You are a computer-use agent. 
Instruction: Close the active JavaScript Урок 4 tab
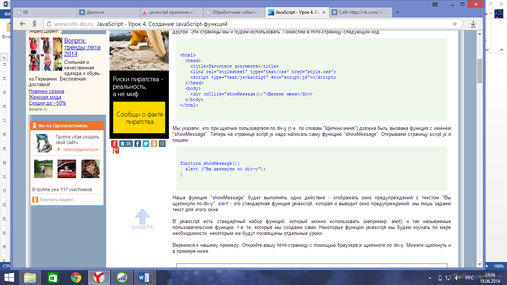point(324,12)
